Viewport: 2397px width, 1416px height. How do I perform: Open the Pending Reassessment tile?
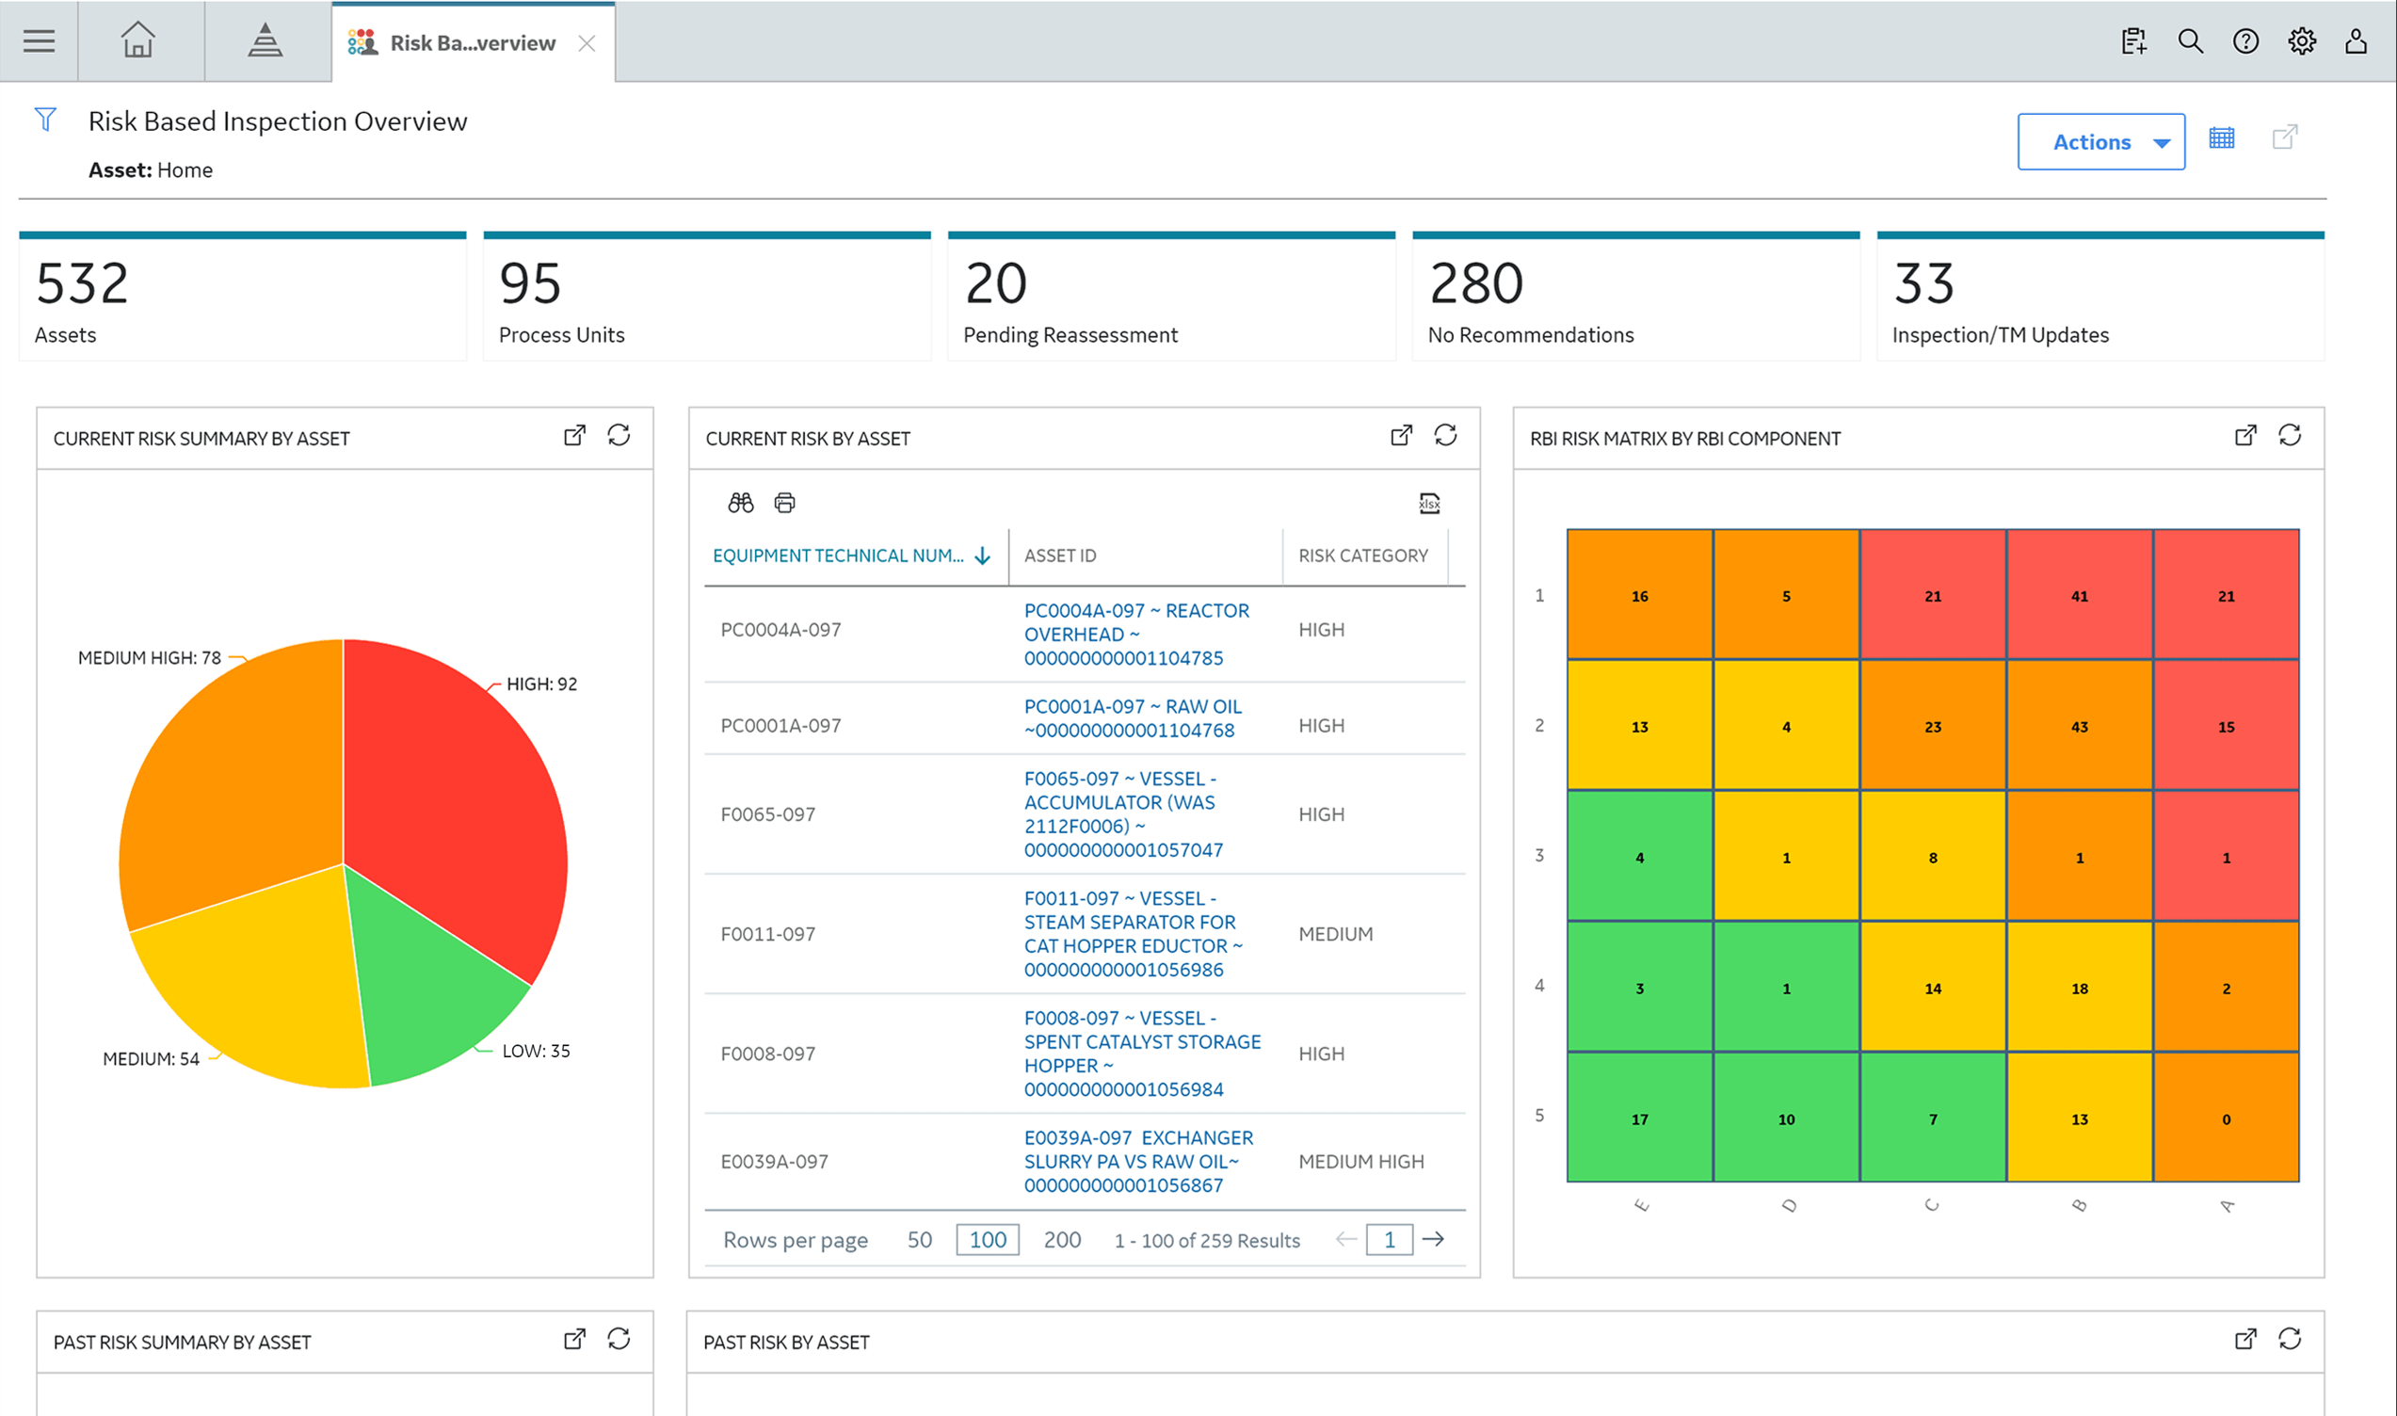click(1170, 297)
